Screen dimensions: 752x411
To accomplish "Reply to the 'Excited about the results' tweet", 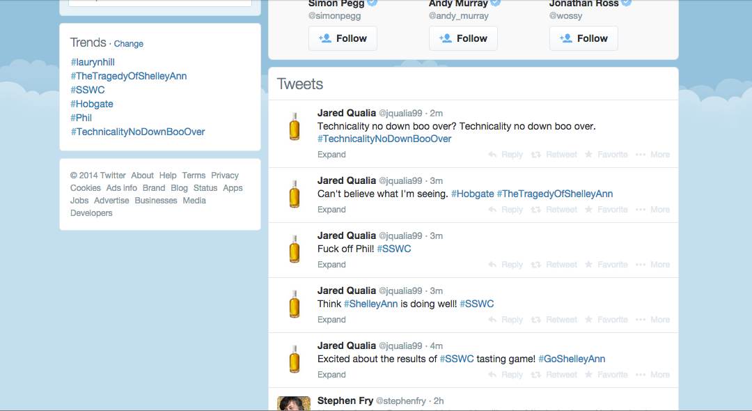I will (x=506, y=375).
